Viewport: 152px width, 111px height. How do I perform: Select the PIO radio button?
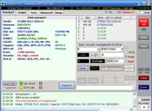[x=115, y=12]
